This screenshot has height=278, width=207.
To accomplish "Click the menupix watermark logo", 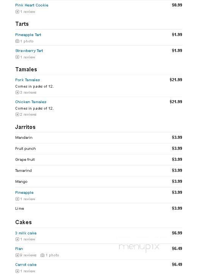I will (x=139, y=247).
